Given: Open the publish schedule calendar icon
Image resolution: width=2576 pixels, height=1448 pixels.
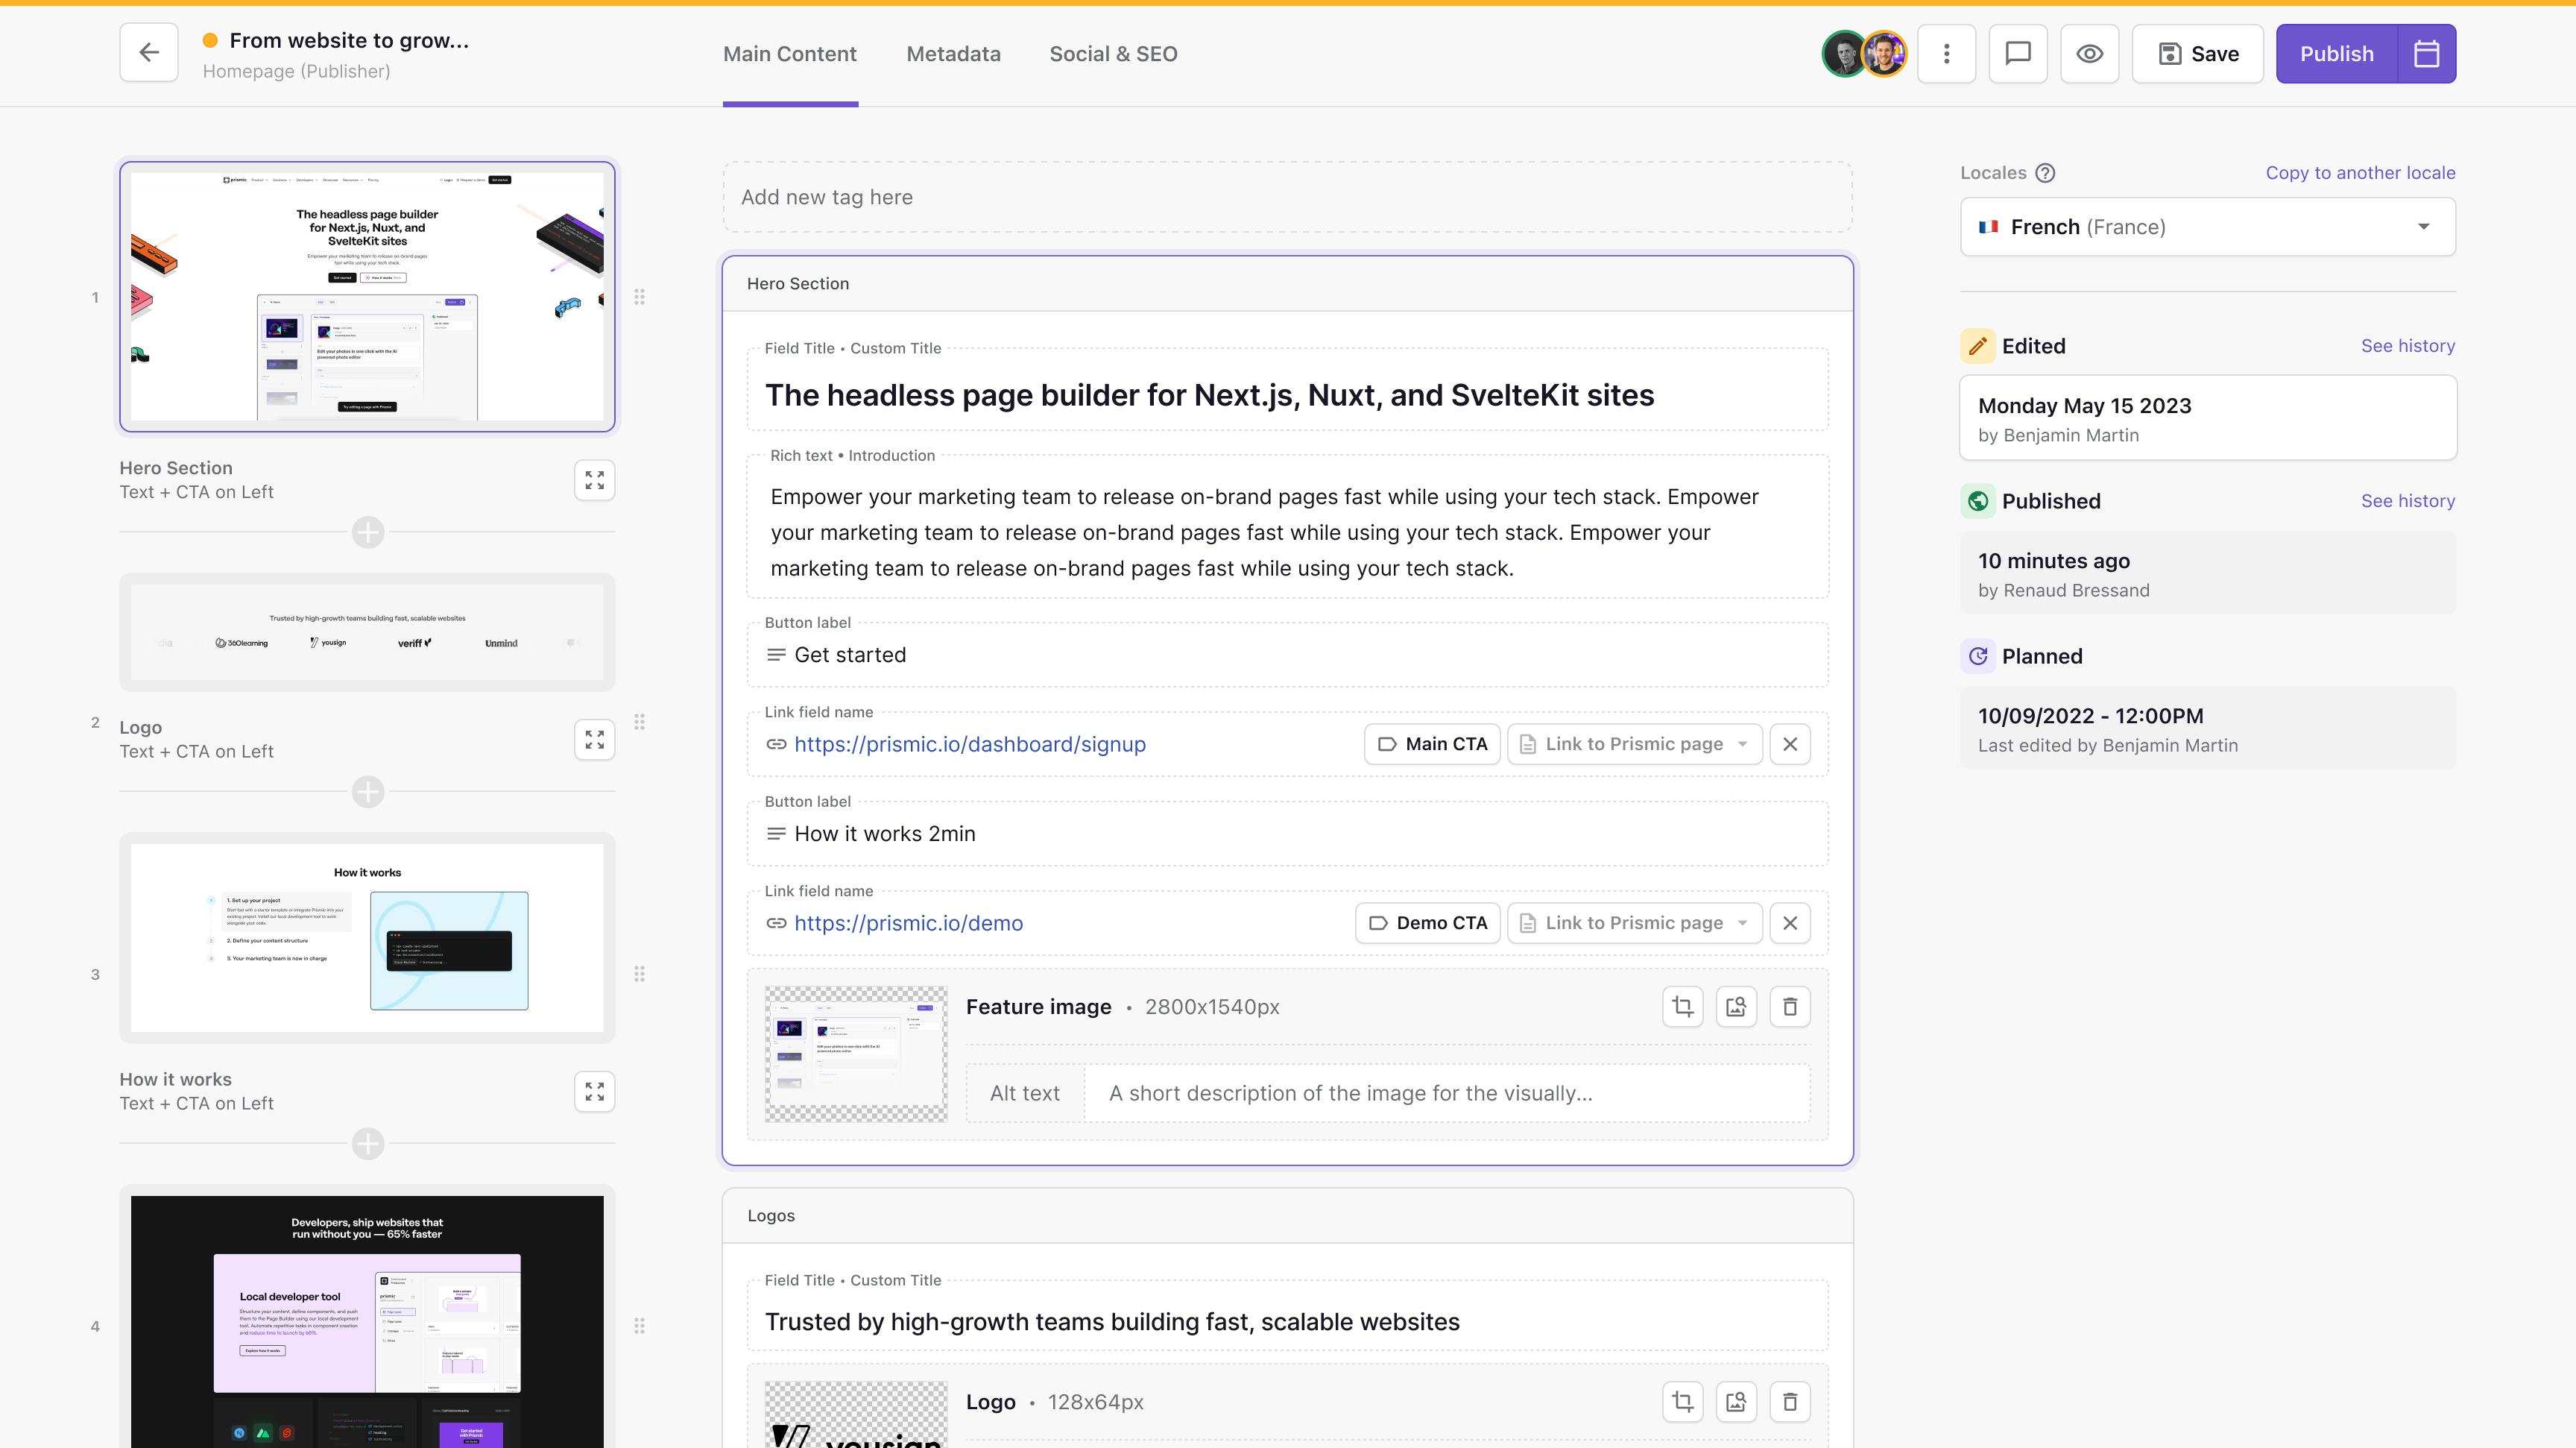Looking at the screenshot, I should tap(2426, 53).
